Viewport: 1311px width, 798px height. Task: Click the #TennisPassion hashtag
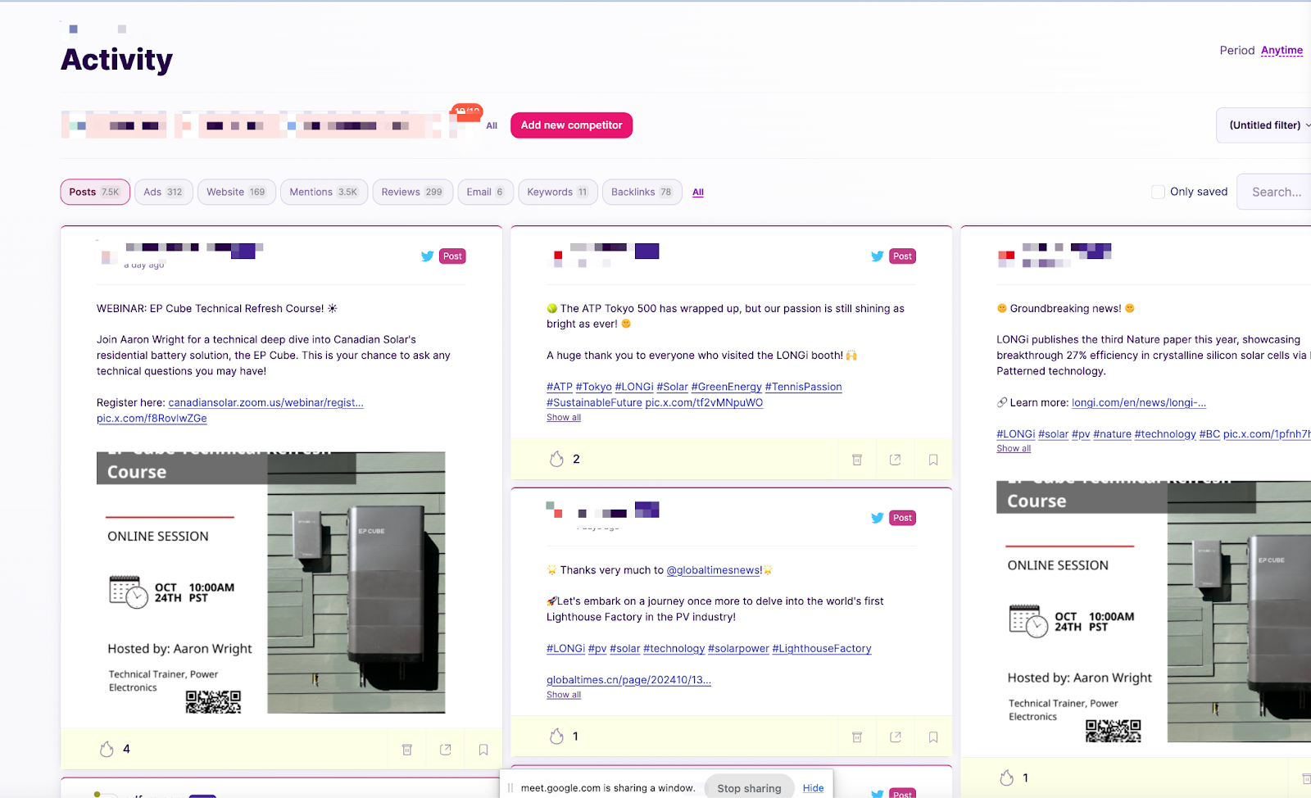coord(803,387)
